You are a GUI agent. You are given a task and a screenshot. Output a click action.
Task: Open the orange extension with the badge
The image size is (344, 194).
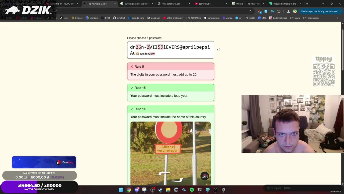(x=259, y=11)
